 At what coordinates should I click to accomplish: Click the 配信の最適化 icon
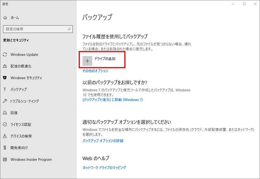[x=5, y=66]
